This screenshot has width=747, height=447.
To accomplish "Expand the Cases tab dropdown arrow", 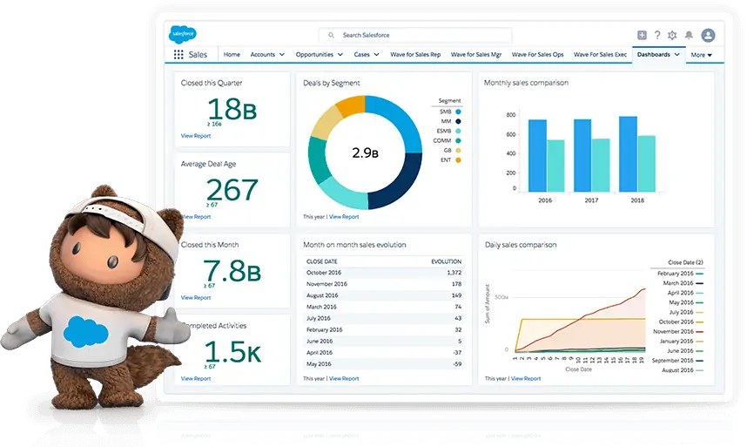I will pos(376,55).
